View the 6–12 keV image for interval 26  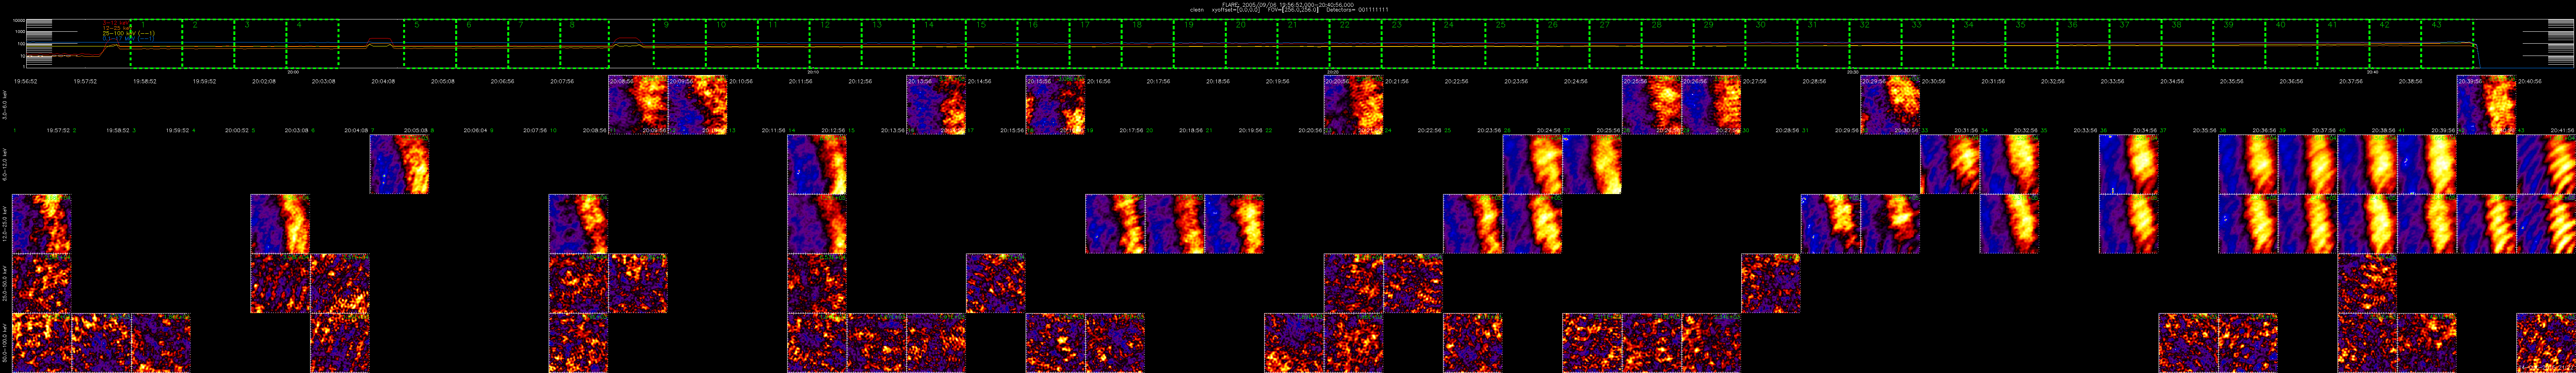(x=1533, y=165)
